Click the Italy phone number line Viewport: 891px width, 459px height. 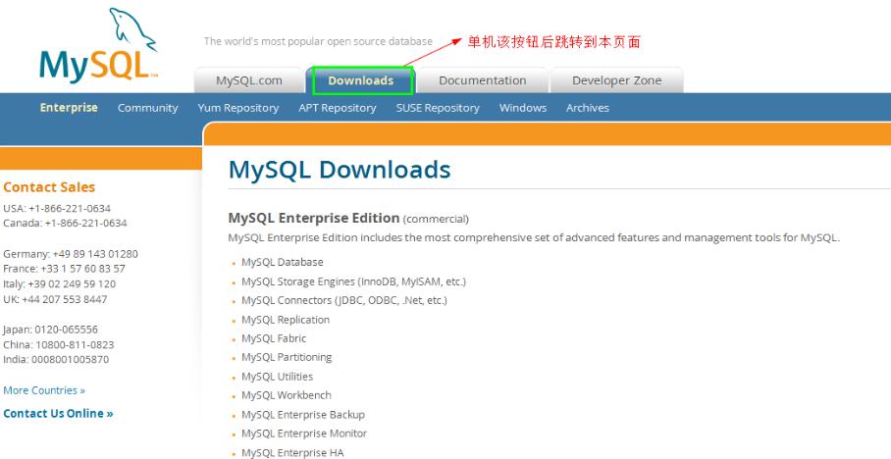point(59,283)
